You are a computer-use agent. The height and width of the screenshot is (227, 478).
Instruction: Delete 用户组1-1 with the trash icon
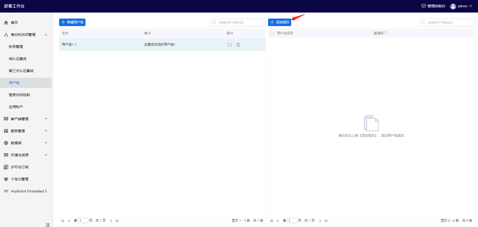[238, 45]
